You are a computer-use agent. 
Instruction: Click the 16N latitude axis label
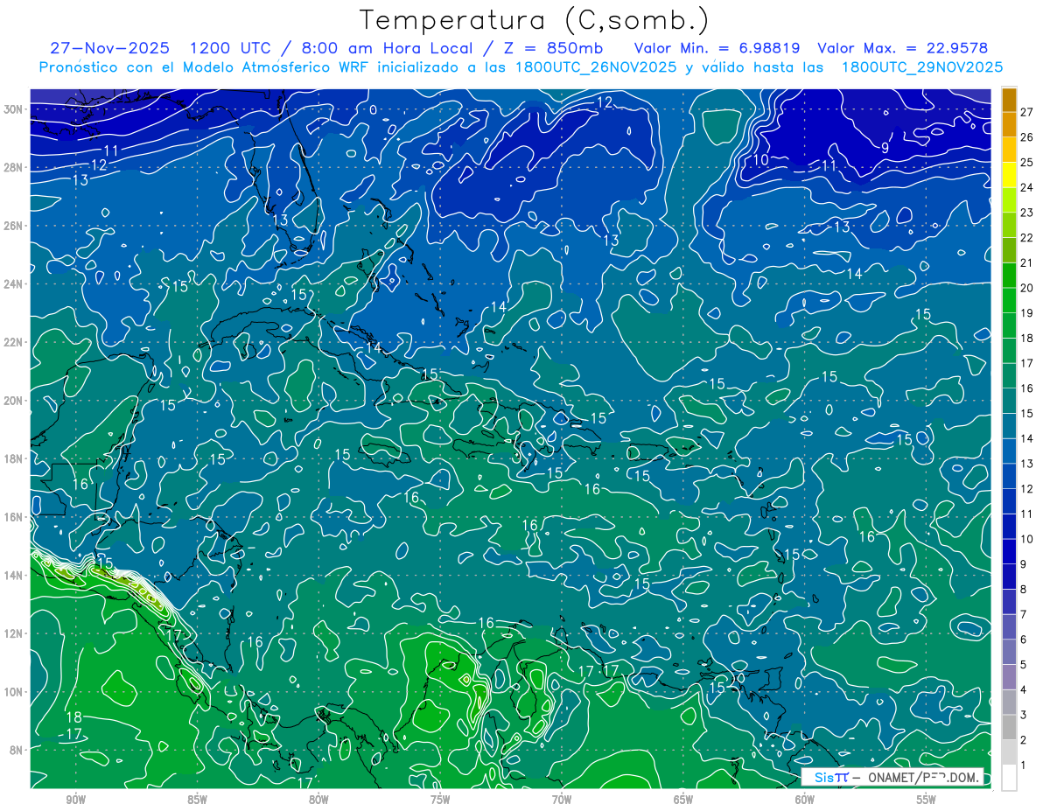pyautogui.click(x=15, y=517)
